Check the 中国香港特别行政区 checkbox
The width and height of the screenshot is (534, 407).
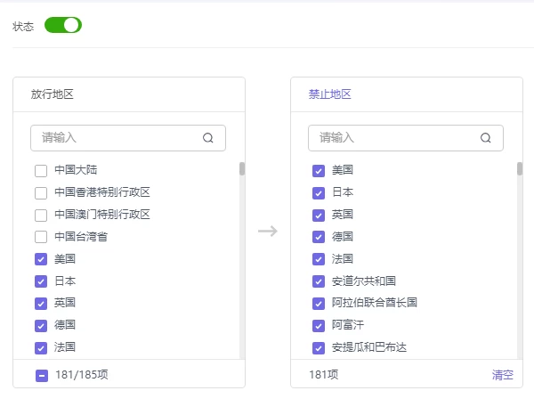coord(41,192)
